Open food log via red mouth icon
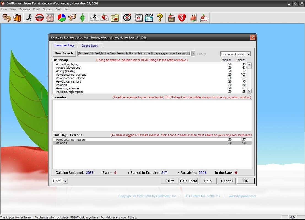305x220 pixels. pyautogui.click(x=39, y=18)
